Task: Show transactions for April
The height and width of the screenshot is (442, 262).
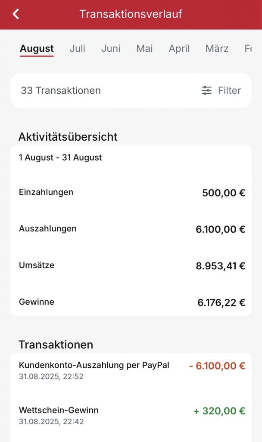Action: [x=179, y=49]
